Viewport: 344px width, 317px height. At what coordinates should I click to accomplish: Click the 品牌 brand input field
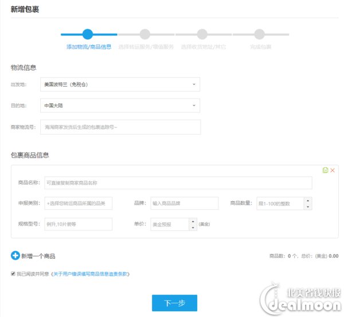184,203
